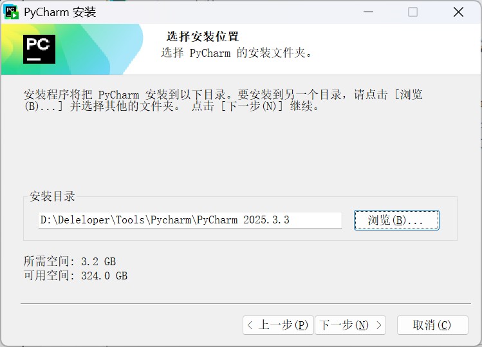This screenshot has width=482, height=347.
Task: Minimize the PyCharm 安装 window
Action: (368, 12)
